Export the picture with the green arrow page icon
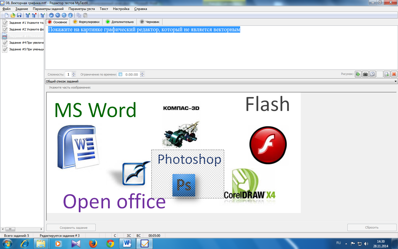Screen dimensions: 398x249 387,74
